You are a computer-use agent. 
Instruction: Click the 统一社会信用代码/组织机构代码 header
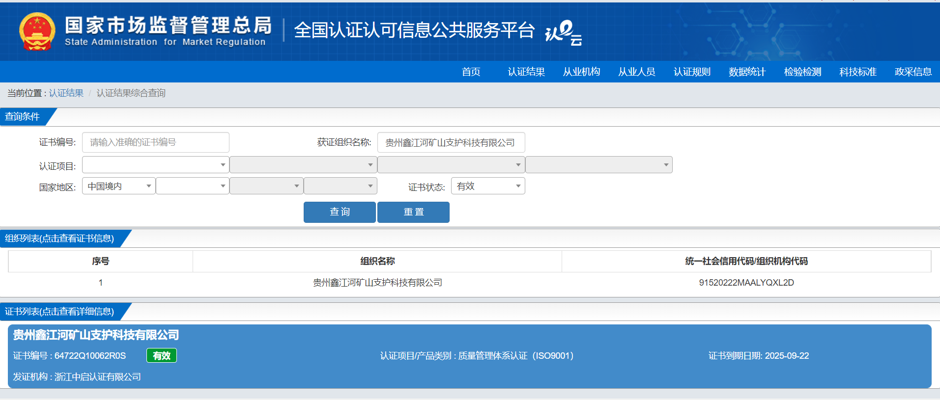[746, 261]
